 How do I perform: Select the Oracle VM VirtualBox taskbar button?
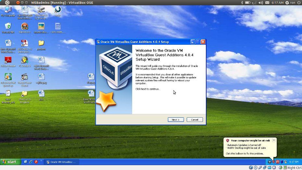point(61,162)
